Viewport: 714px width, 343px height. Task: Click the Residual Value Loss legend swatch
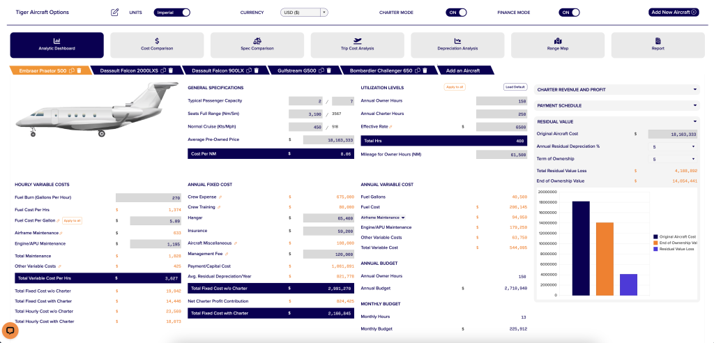point(655,249)
